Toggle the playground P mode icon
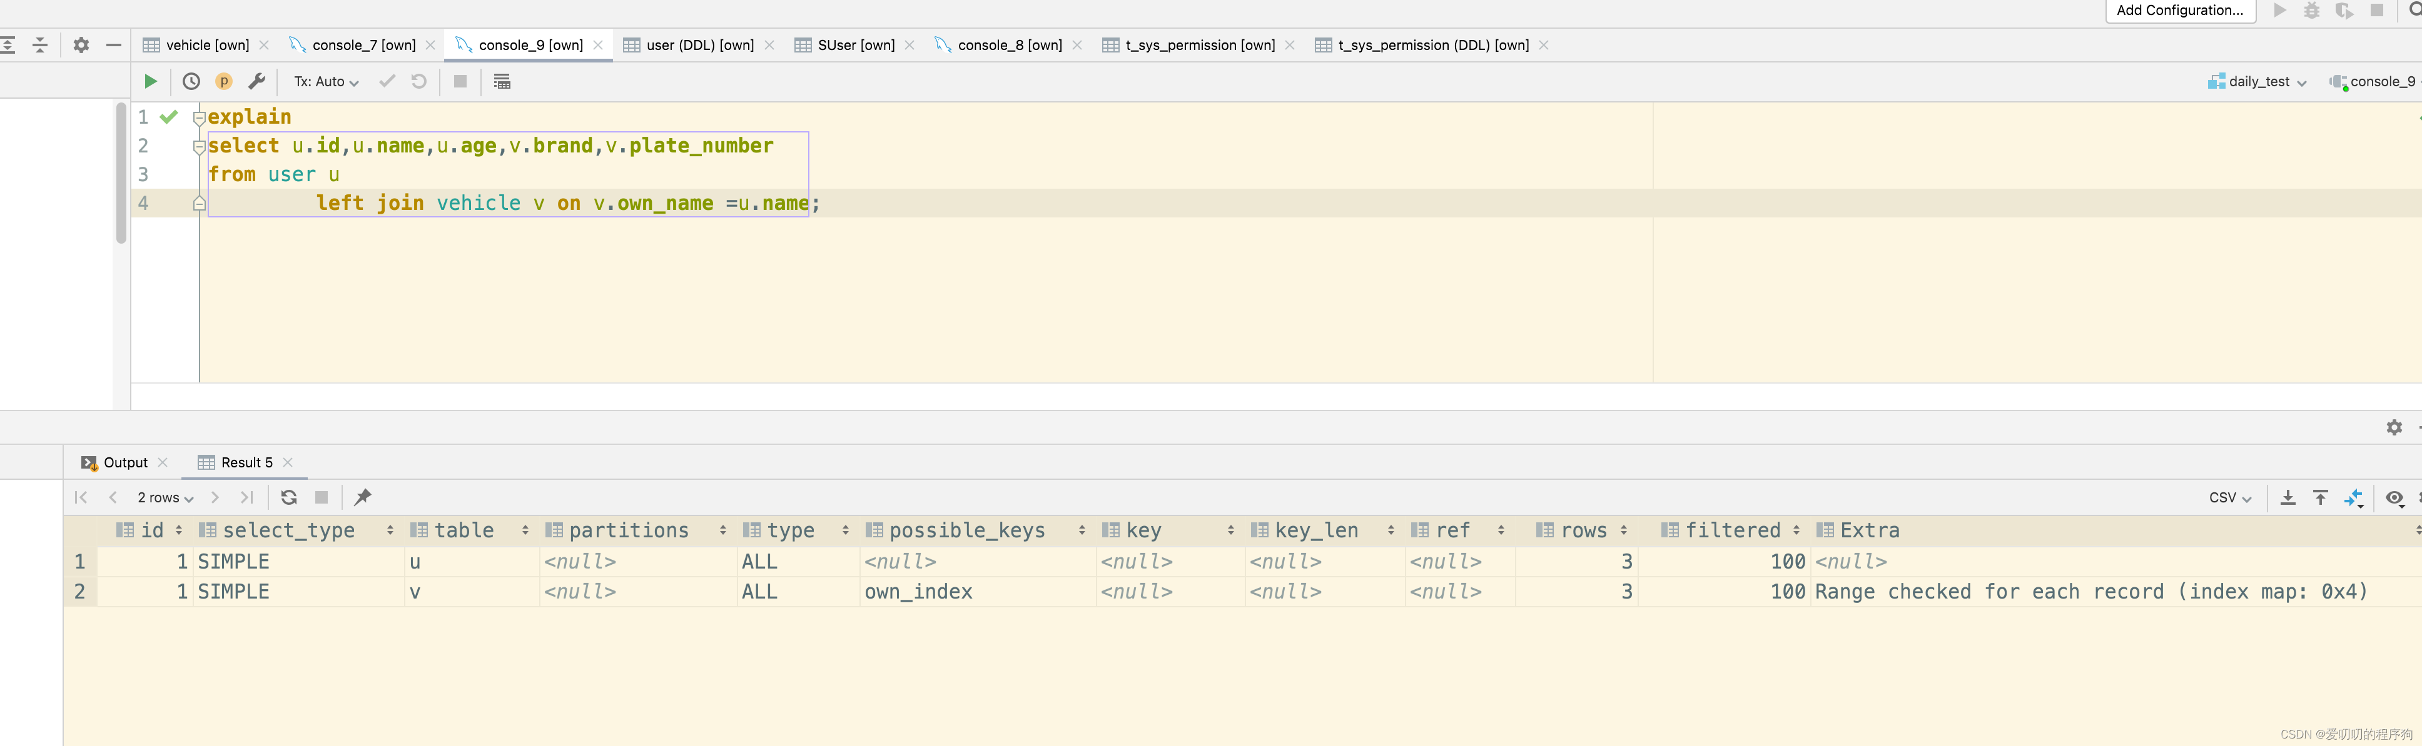2422x746 pixels. tap(224, 82)
